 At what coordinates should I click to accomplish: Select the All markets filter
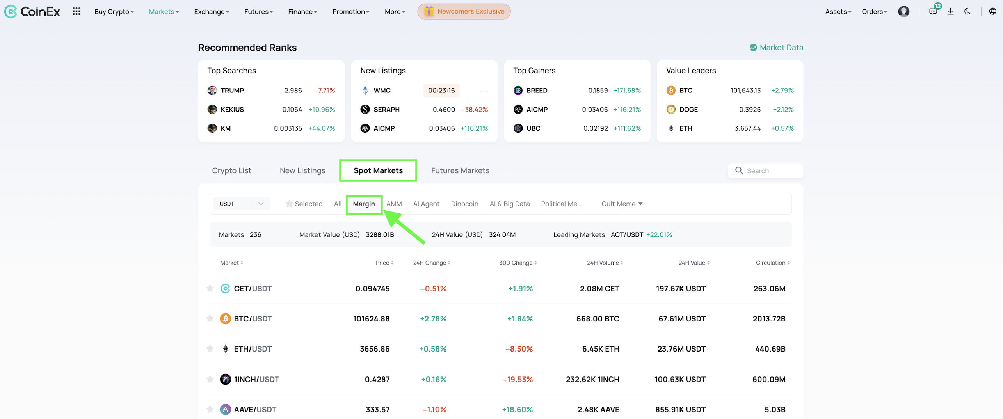(x=338, y=204)
